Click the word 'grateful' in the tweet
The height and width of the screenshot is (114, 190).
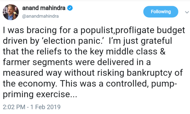(156, 41)
